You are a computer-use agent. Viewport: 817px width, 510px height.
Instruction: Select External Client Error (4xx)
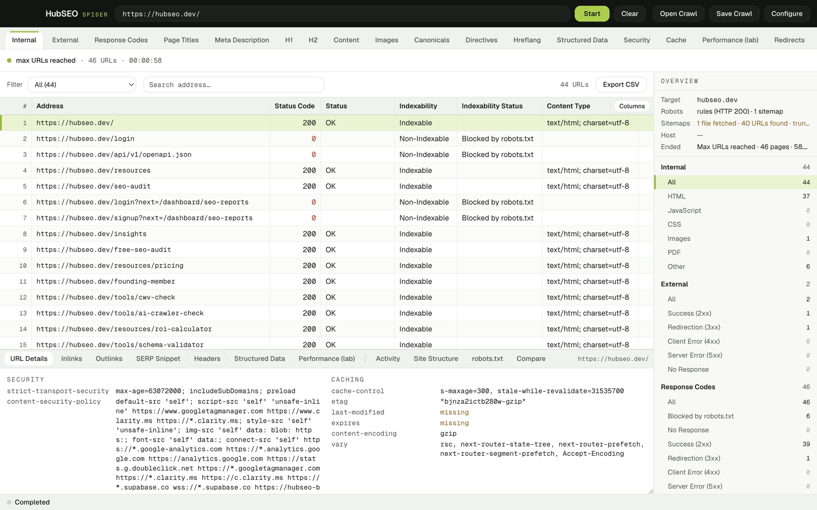[x=735, y=341]
